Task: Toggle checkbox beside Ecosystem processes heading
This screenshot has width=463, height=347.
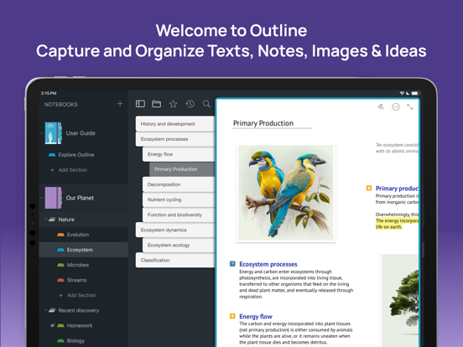Action: [232, 264]
